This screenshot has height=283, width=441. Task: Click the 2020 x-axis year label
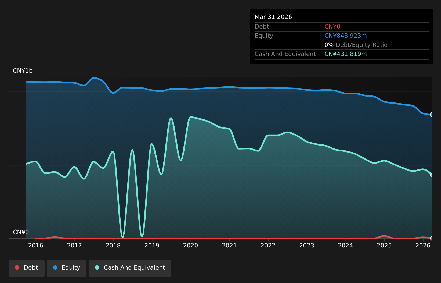tap(191, 246)
